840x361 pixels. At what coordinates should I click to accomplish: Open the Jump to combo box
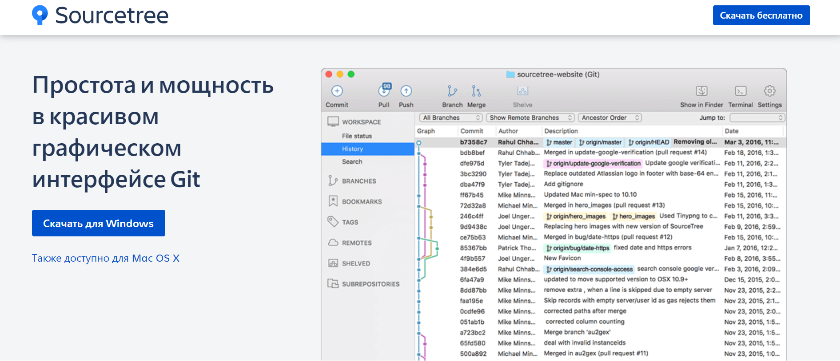click(757, 118)
